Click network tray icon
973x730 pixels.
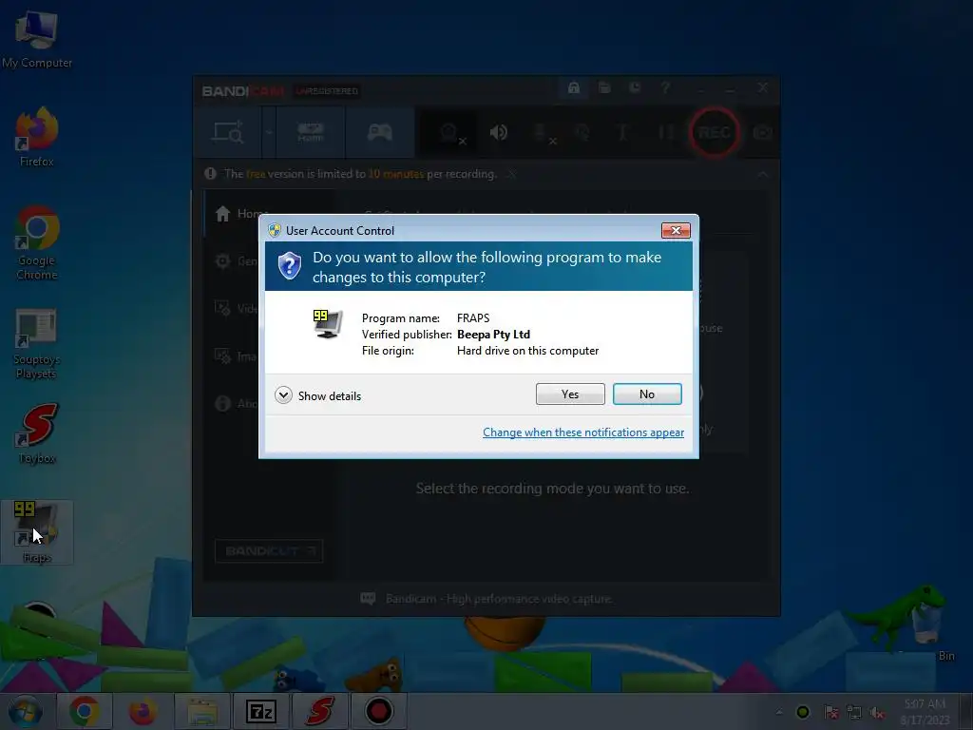click(x=854, y=713)
